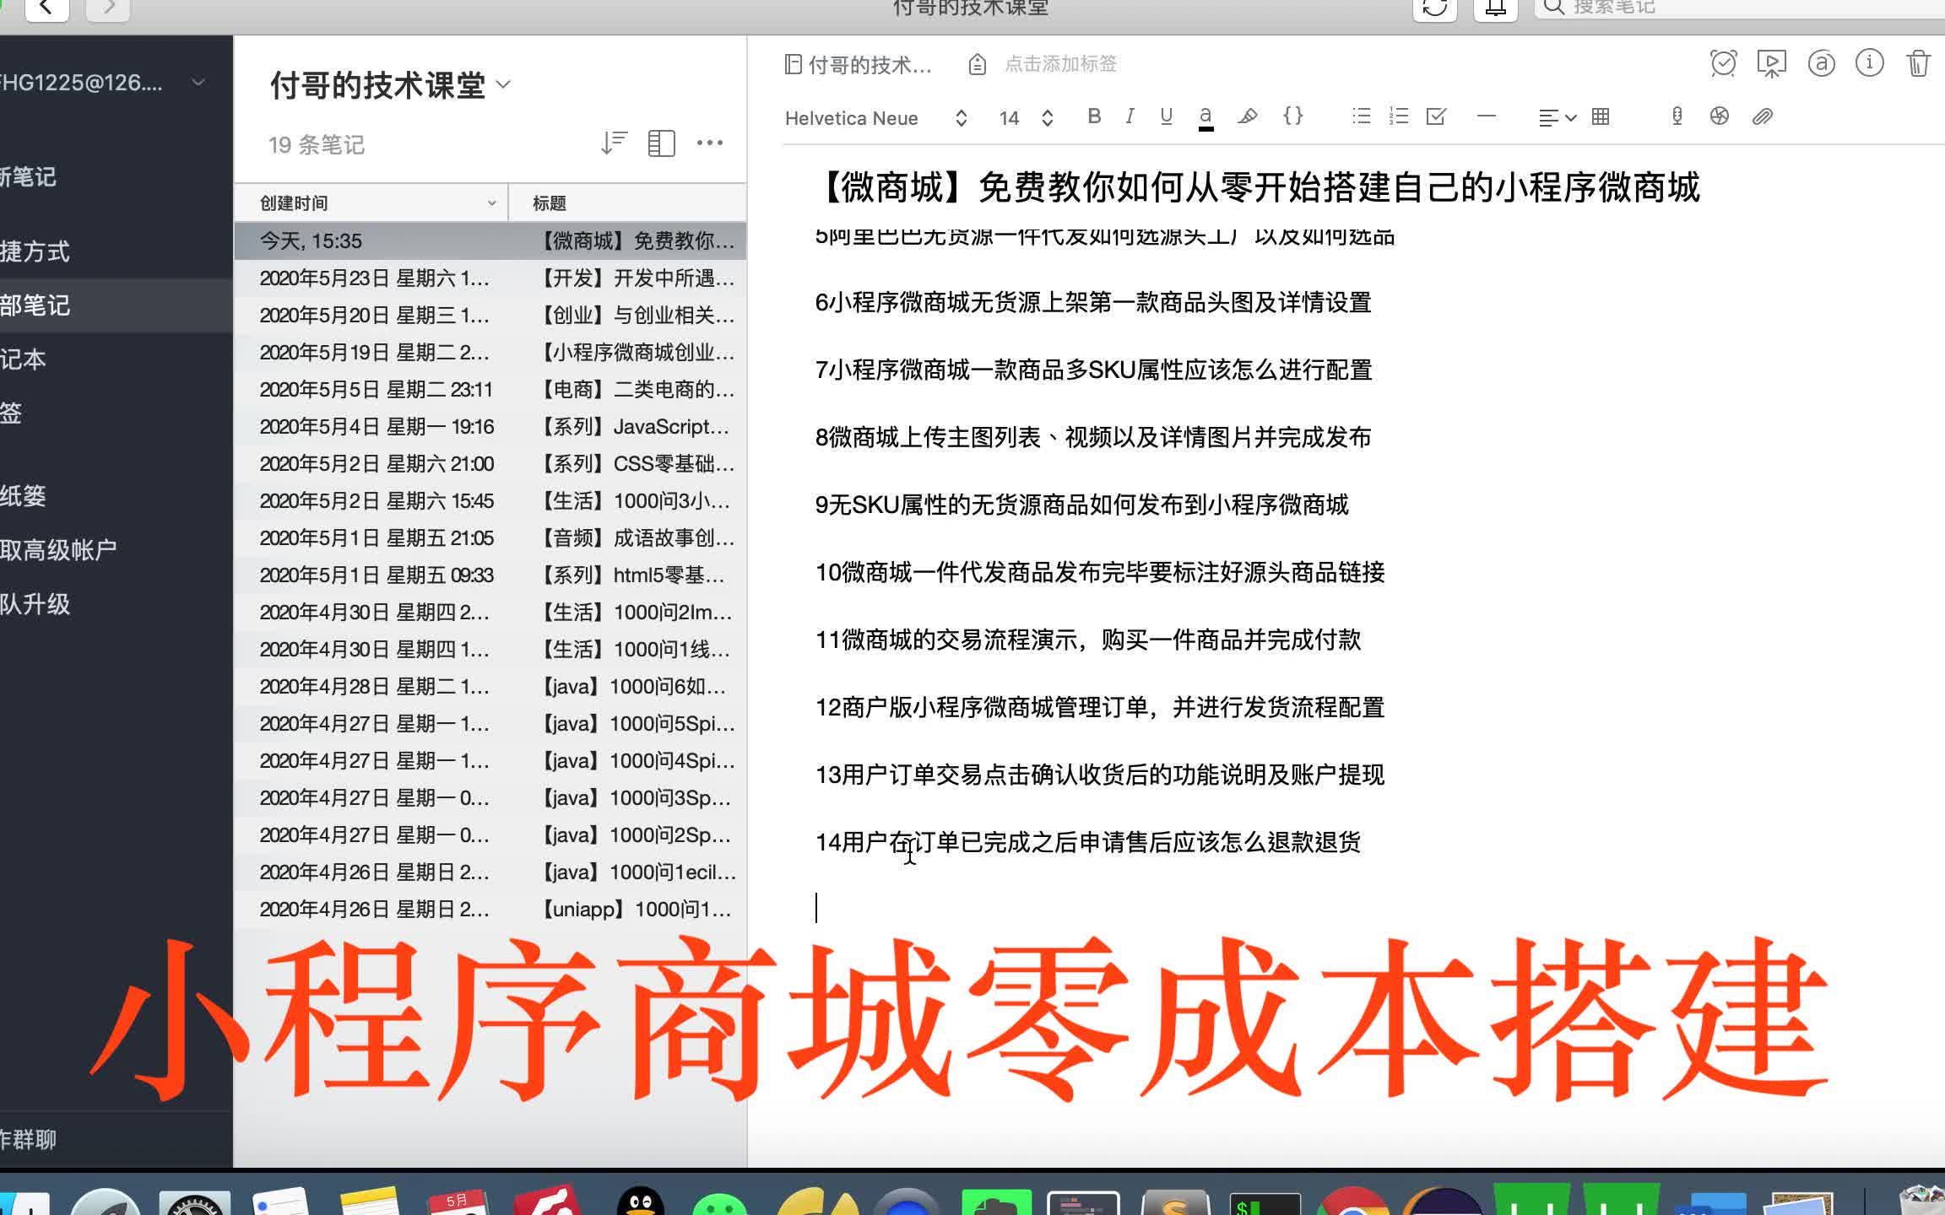Click the attachment/paperclip icon
This screenshot has width=1945, height=1215.
1763,116
